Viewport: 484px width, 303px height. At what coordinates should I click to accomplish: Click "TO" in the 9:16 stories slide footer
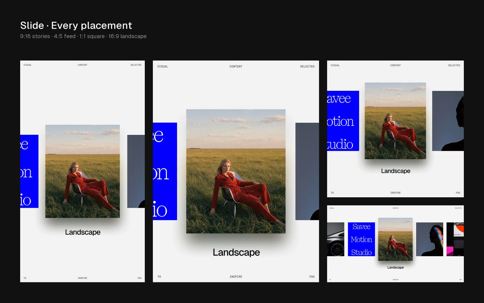pyautogui.click(x=25, y=278)
